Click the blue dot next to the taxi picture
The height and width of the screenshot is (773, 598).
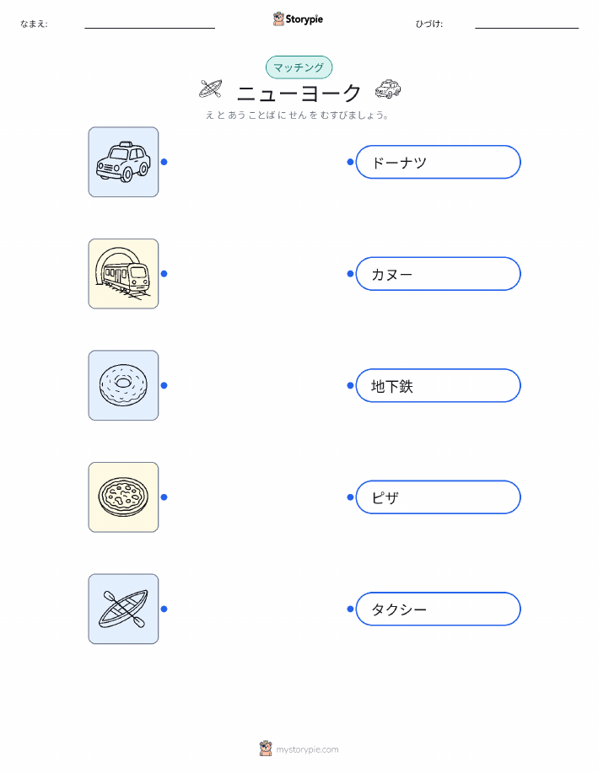click(164, 162)
